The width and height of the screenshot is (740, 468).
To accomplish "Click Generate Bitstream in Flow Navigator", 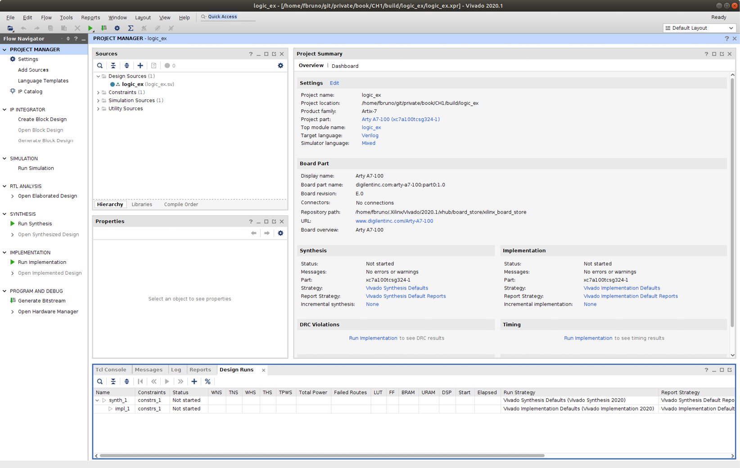I will click(41, 301).
